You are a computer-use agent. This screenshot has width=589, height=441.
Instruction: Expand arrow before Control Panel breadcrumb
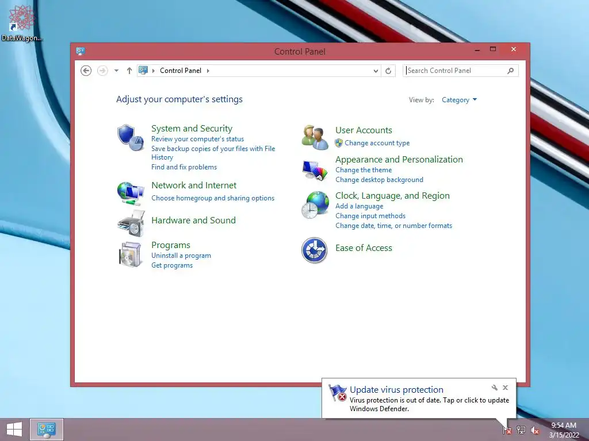[x=153, y=71]
